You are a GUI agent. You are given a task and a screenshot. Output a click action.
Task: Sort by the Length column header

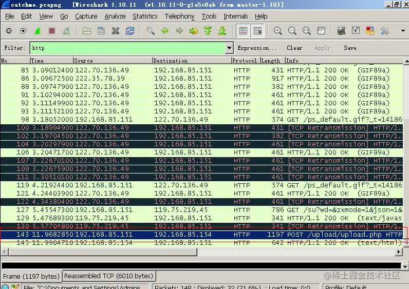point(272,61)
